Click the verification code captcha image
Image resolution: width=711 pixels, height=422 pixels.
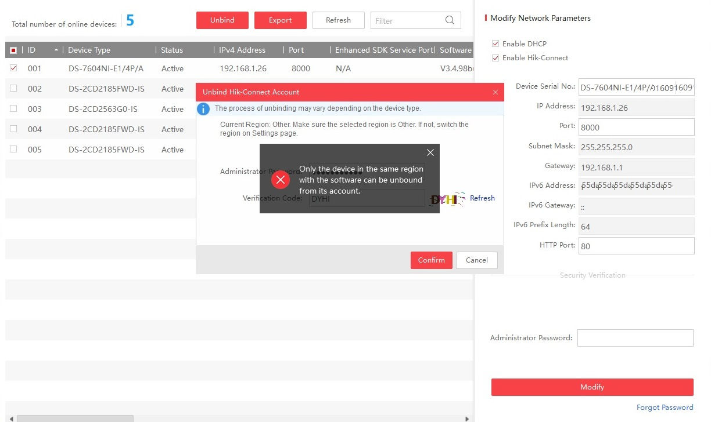tap(448, 199)
